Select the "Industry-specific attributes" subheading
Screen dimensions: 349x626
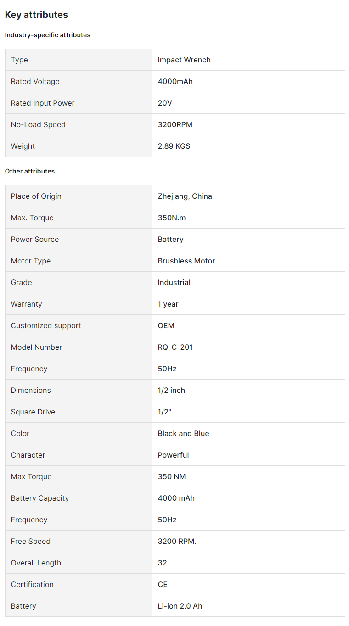48,35
